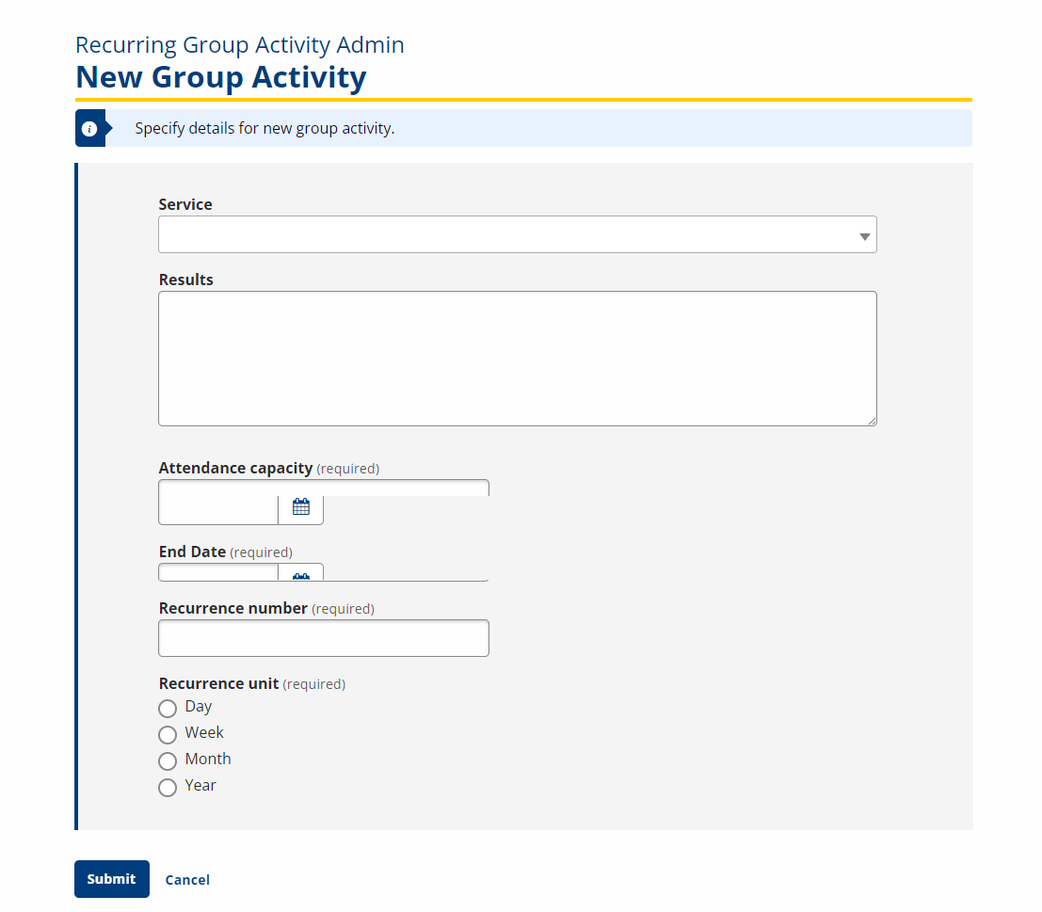Cancel creating the group activity
This screenshot has height=912, width=1042.
(187, 880)
